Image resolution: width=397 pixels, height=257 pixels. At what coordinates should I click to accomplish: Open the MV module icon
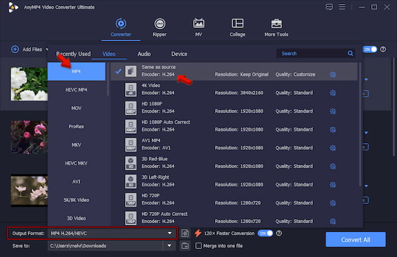point(198,24)
